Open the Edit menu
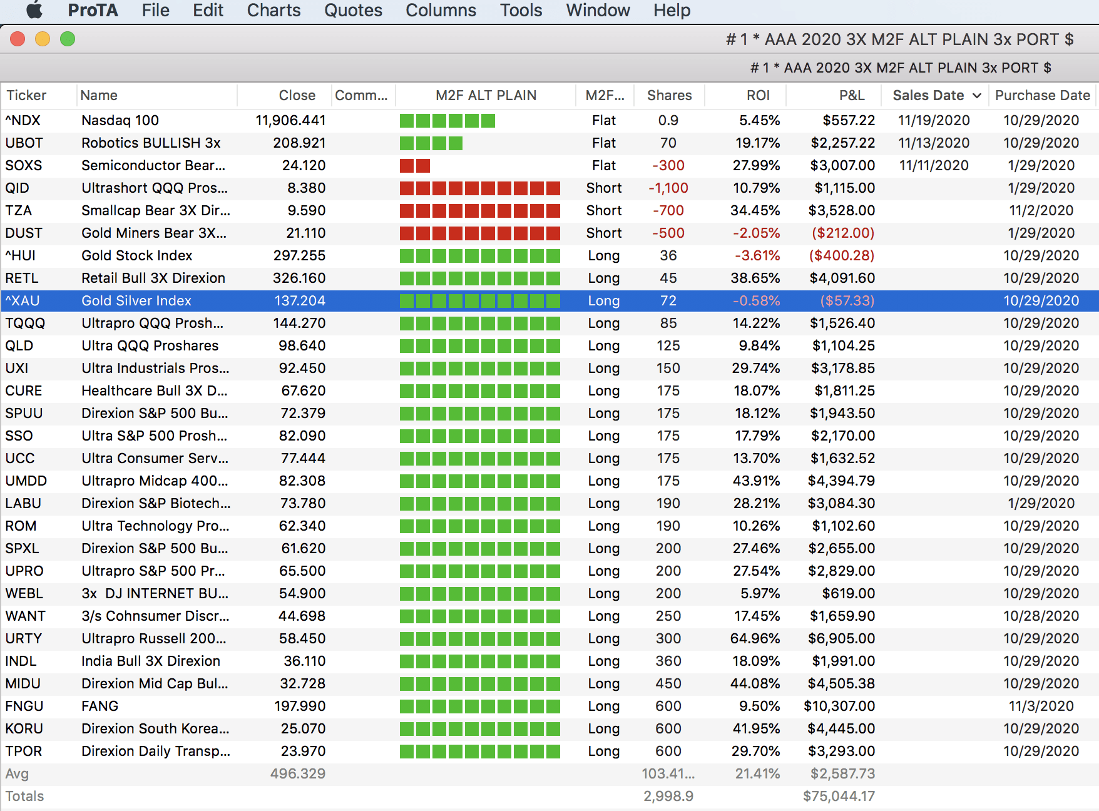Viewport: 1099px width, 811px height. (208, 10)
